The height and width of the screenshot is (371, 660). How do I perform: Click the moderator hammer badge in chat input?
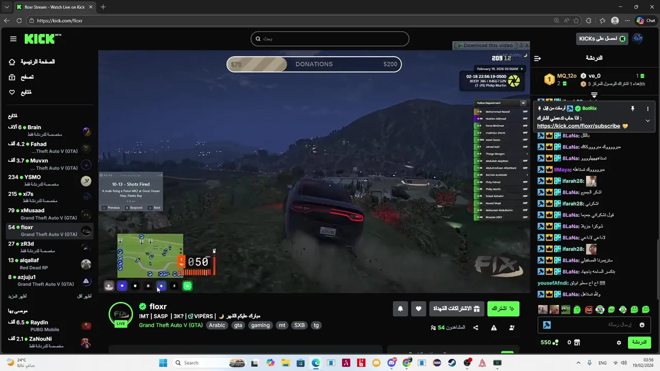547,325
